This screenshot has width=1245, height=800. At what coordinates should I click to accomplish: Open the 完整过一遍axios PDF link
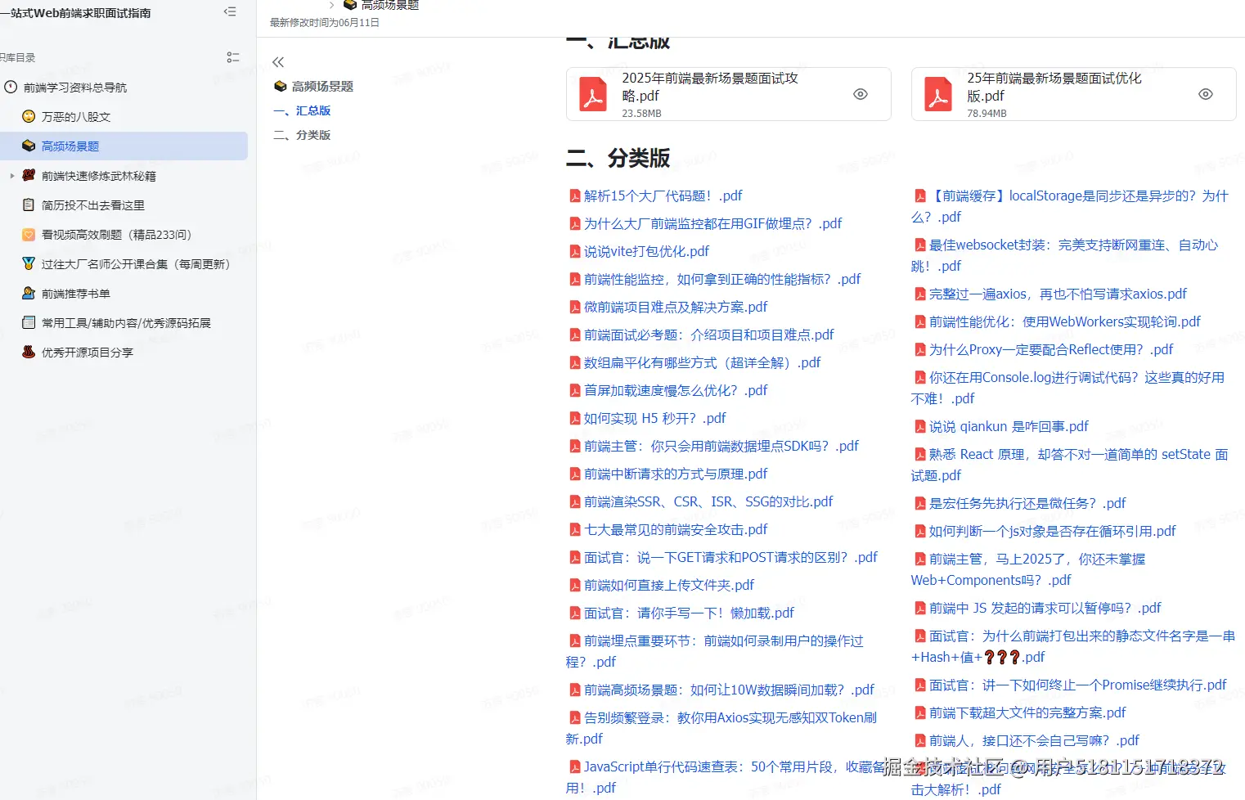1055,294
